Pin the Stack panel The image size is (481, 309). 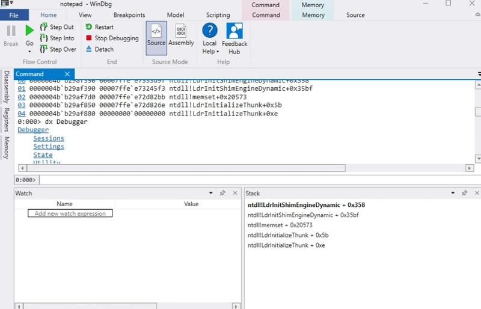click(464, 193)
